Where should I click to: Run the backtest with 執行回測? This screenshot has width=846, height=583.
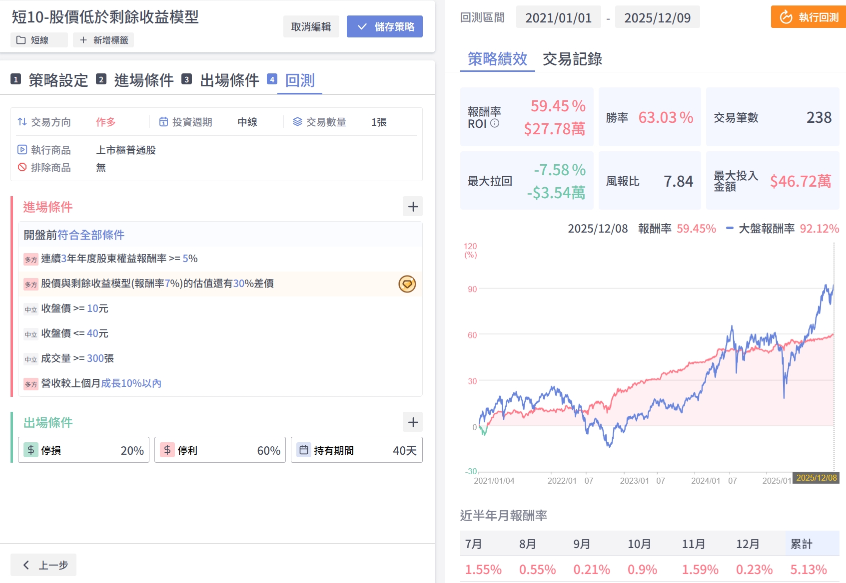click(x=809, y=17)
